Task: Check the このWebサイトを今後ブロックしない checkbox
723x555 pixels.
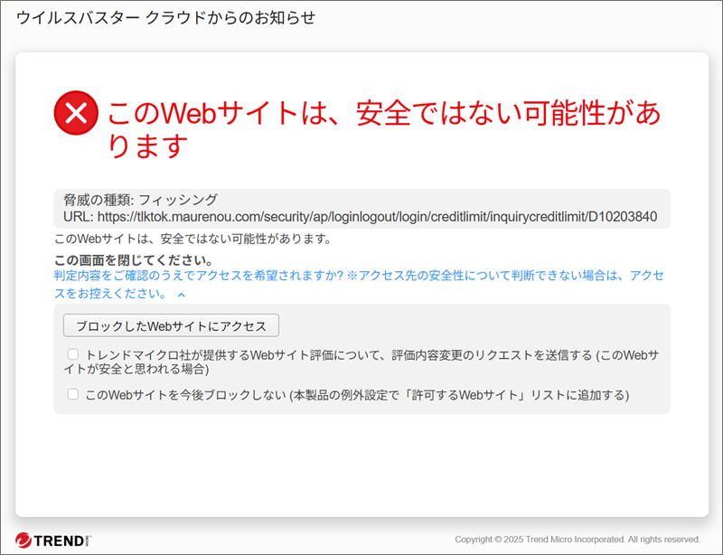Action: (x=73, y=394)
